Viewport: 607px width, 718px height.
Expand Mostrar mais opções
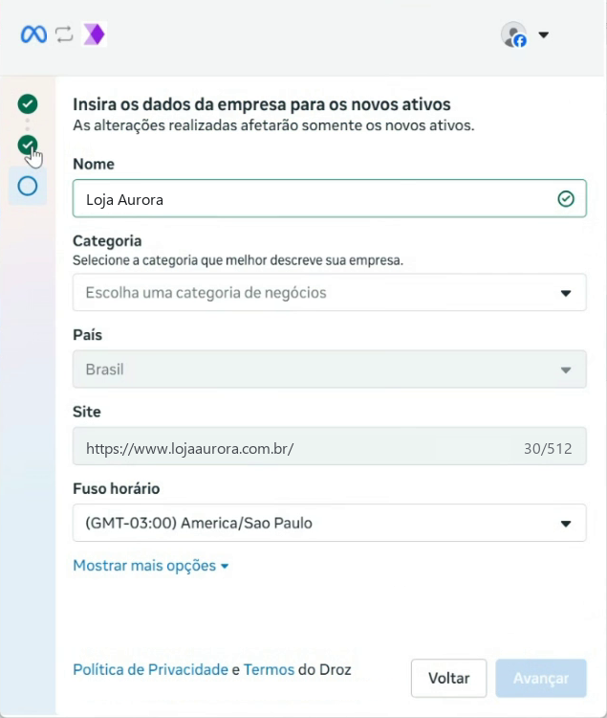151,566
